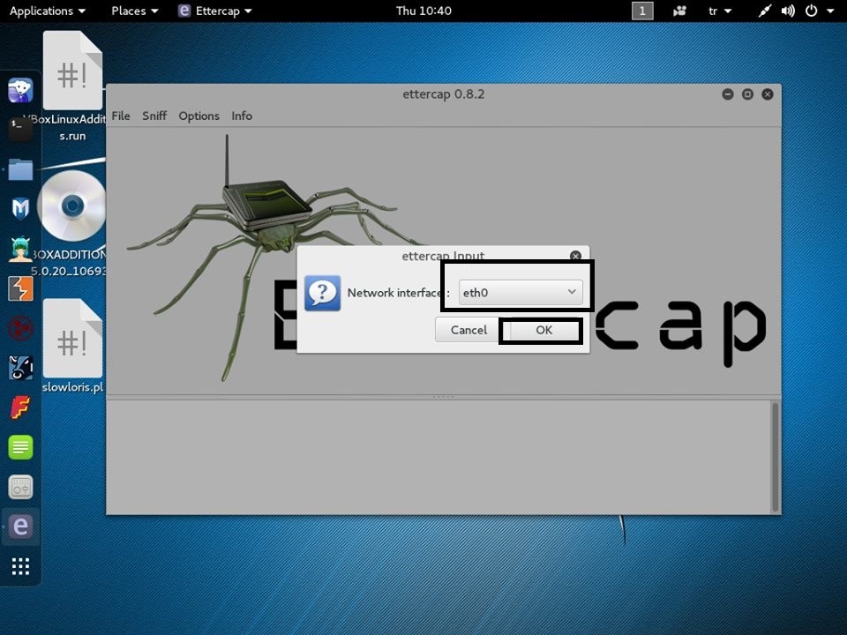Click the network connection tray icon
847x635 pixels.
[x=764, y=11]
